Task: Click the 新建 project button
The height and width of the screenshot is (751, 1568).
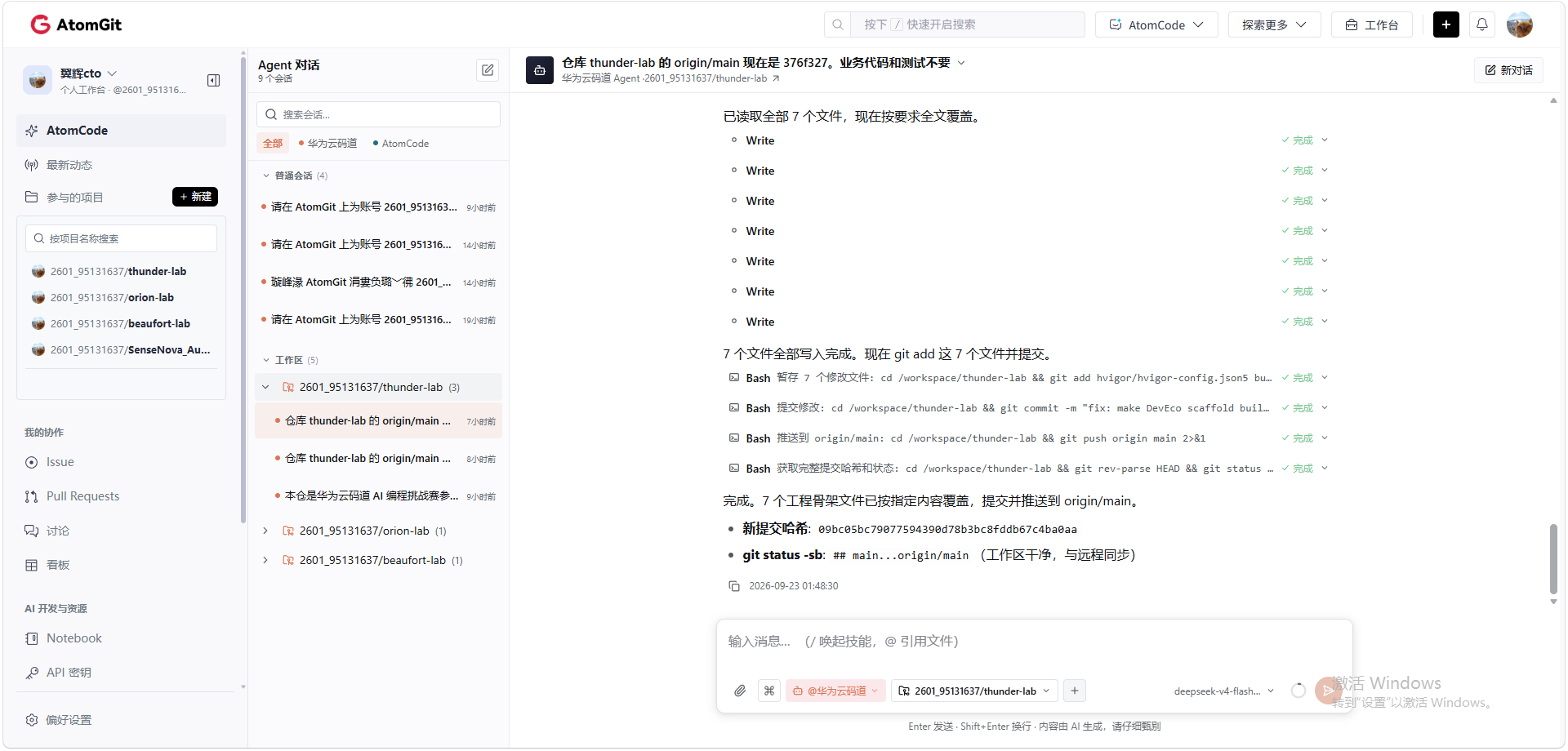Action: click(195, 197)
